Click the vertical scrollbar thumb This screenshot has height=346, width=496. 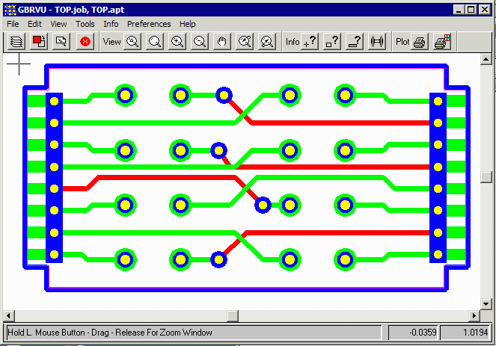tap(486, 177)
